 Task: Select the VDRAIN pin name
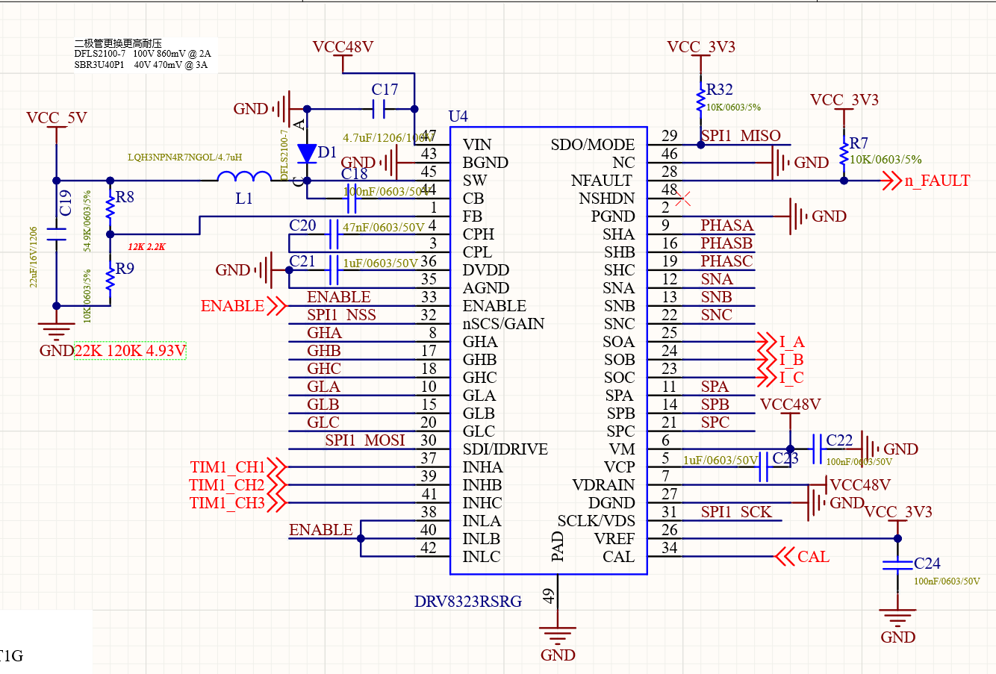pyautogui.click(x=603, y=485)
